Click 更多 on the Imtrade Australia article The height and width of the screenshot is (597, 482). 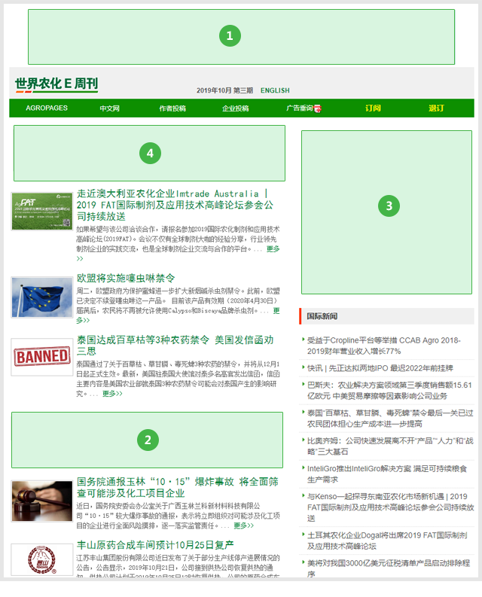pyautogui.click(x=273, y=249)
